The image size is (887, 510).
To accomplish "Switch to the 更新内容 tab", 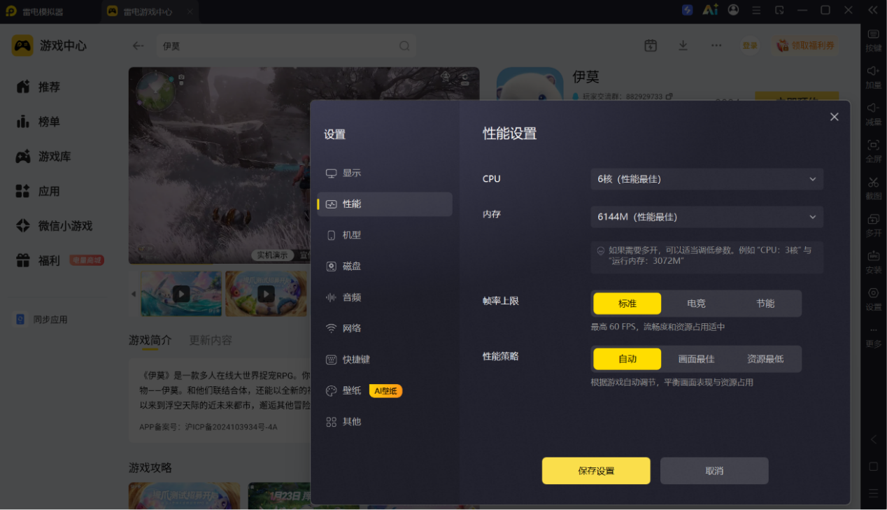I will [x=211, y=340].
